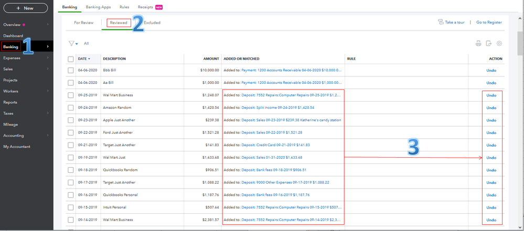
Task: Open Deposit: Credit Card 09-21-2019 link
Action: pos(275,145)
